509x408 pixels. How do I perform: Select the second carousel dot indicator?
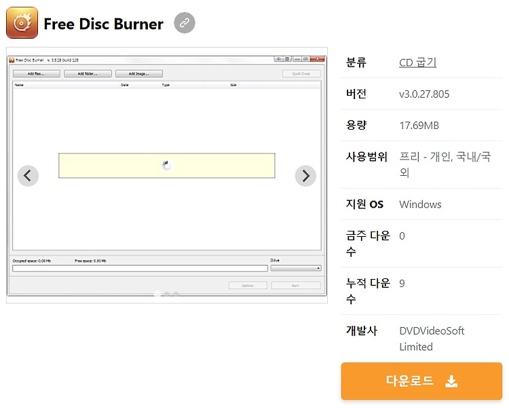[166, 294]
